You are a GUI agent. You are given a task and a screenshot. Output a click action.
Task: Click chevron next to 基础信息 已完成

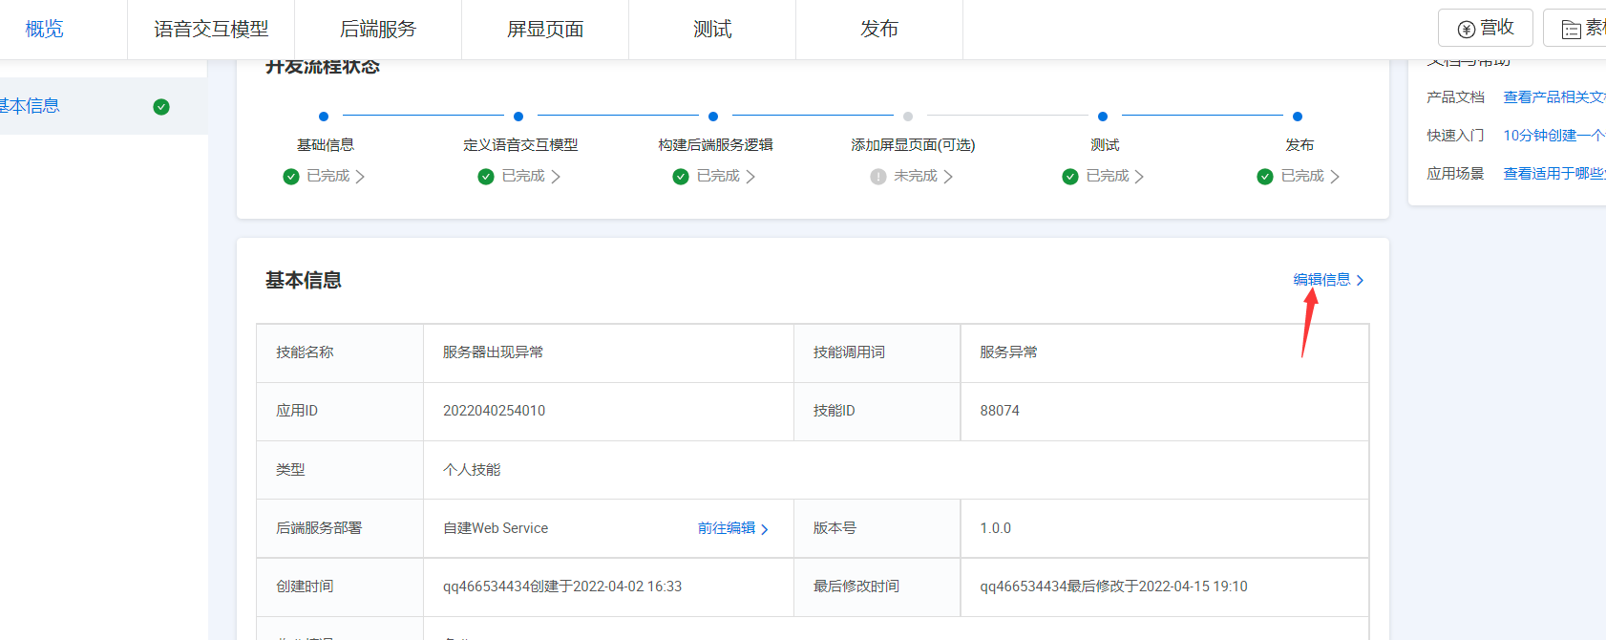(x=360, y=177)
